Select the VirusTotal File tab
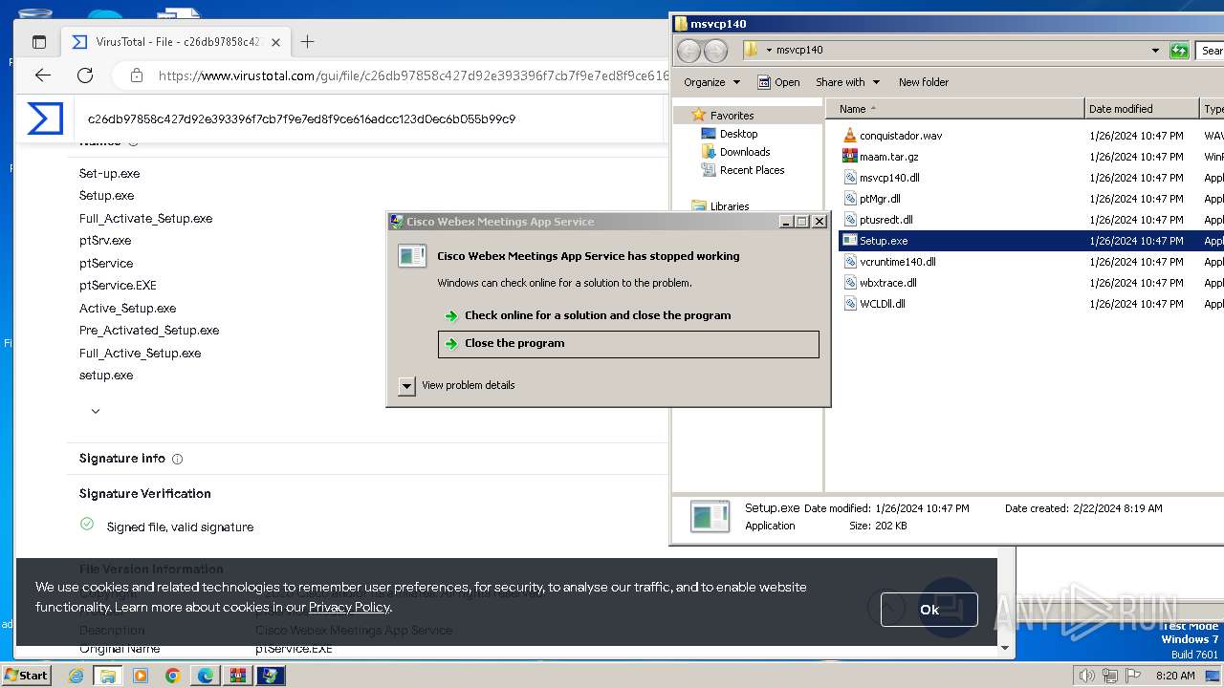The width and height of the screenshot is (1224, 688). click(176, 42)
